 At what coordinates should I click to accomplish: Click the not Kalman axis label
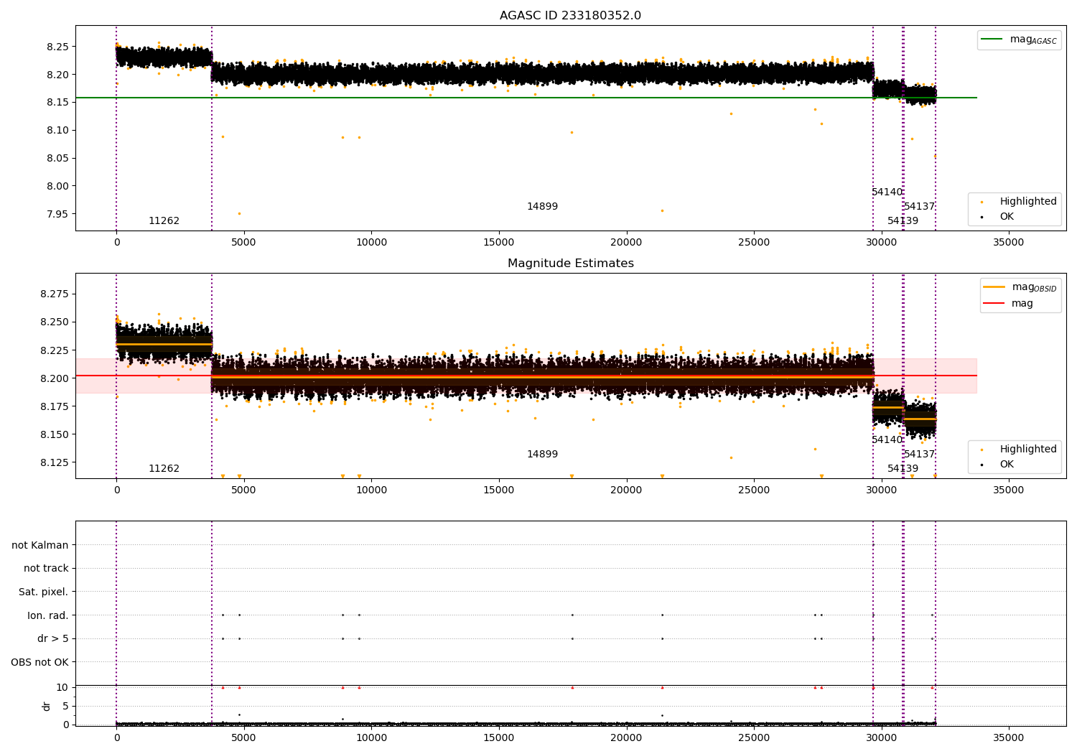(40, 545)
